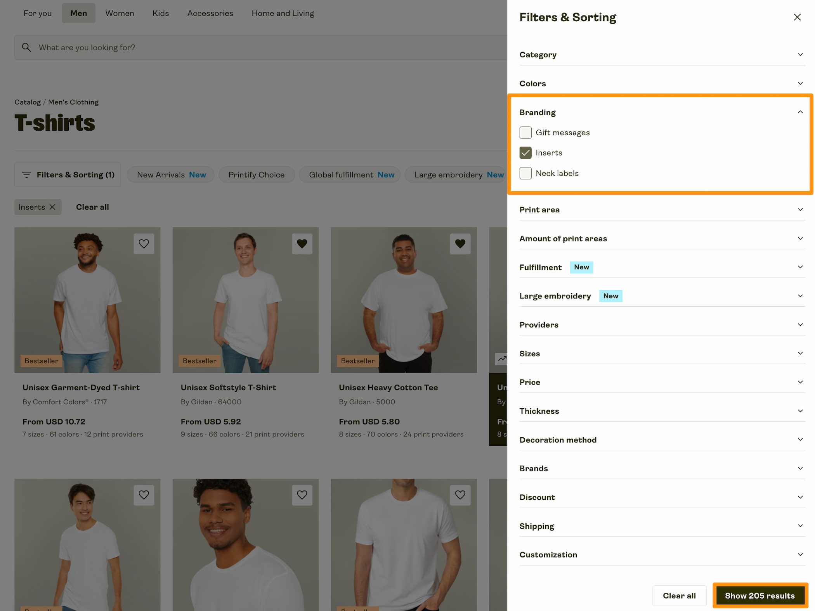
Task: Expand the Sizes filter section
Action: coord(662,354)
